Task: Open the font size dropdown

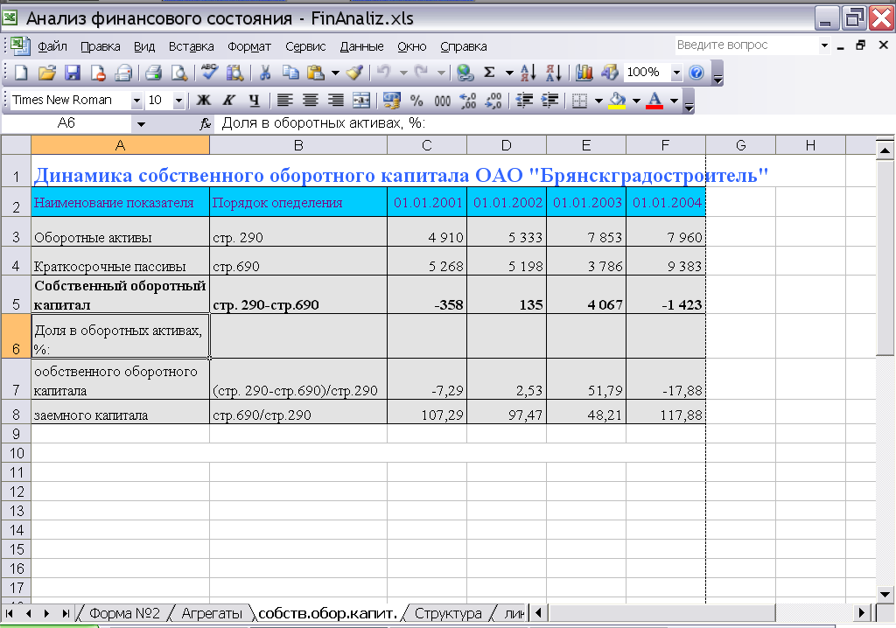Action: click(178, 101)
